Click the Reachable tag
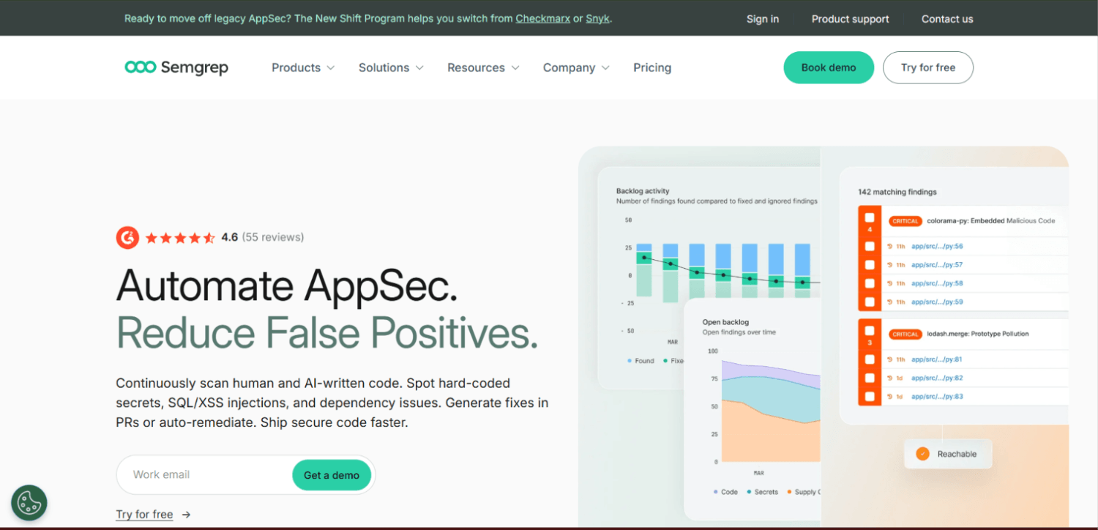This screenshot has height=530, width=1098. point(948,454)
